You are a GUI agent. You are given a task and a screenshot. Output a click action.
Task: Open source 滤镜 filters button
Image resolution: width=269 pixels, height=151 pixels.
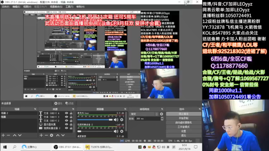pos(70,103)
